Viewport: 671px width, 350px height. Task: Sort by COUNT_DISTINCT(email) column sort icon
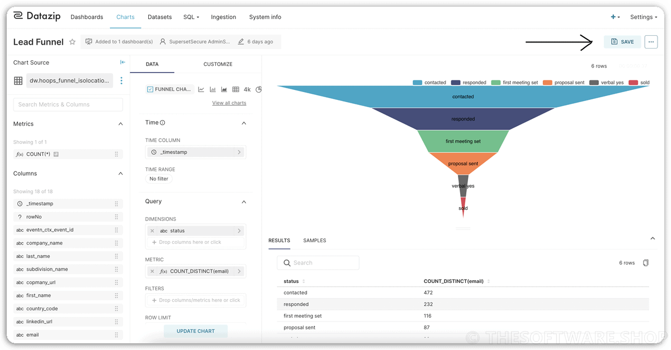point(489,281)
